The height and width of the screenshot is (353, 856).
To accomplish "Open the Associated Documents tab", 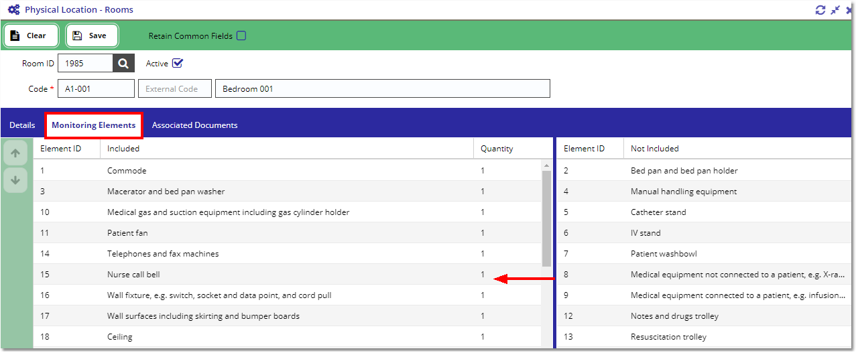I will pos(194,125).
